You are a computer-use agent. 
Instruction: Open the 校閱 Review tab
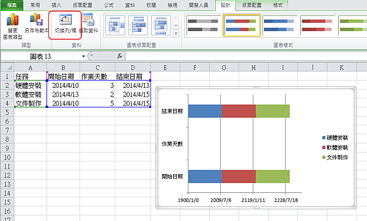(x=151, y=5)
